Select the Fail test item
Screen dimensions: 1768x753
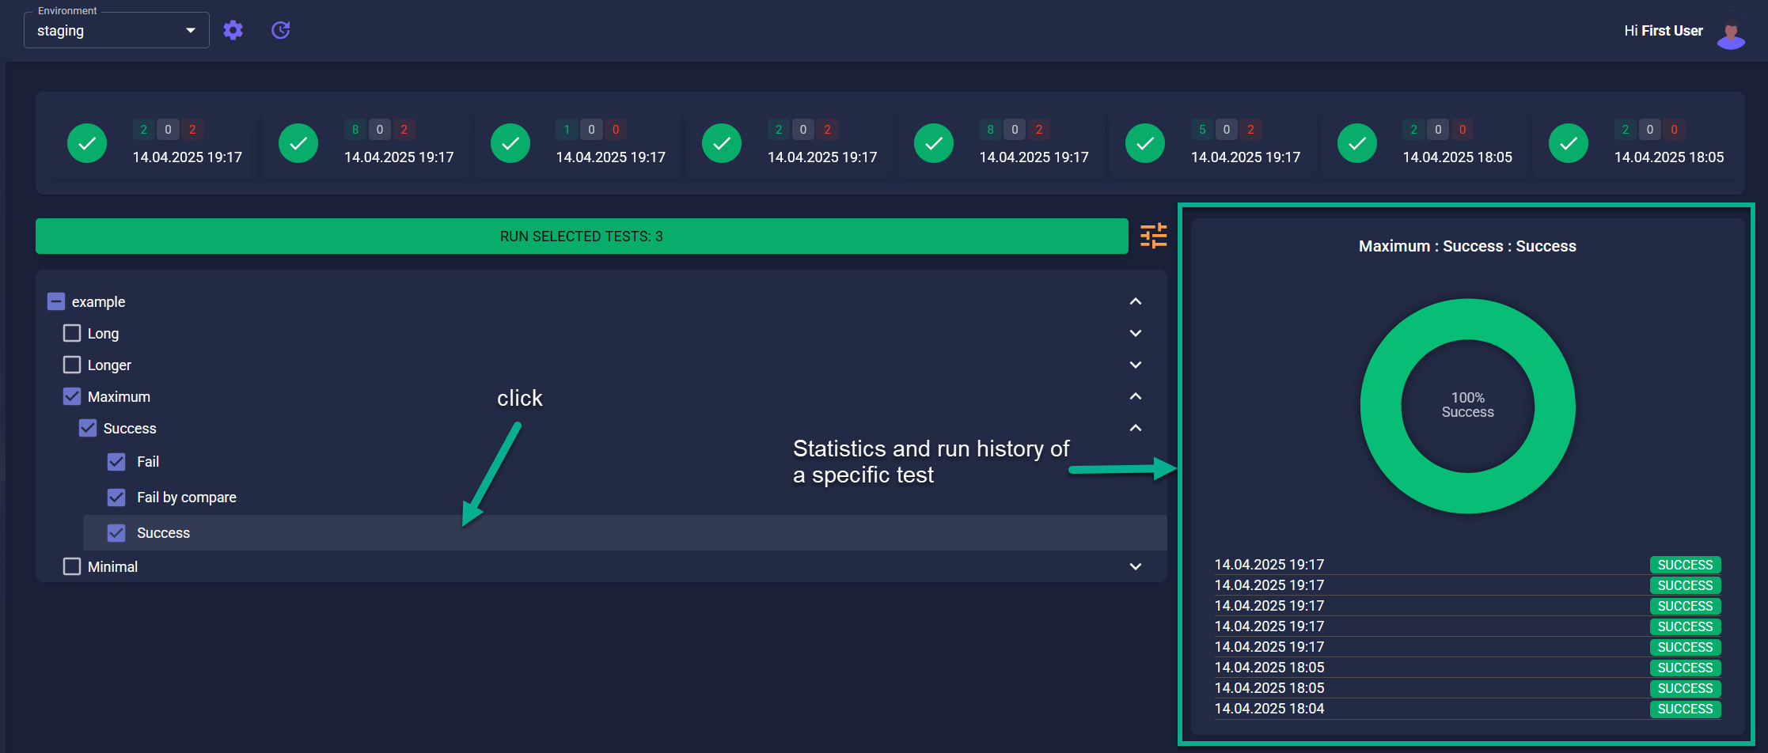(148, 462)
